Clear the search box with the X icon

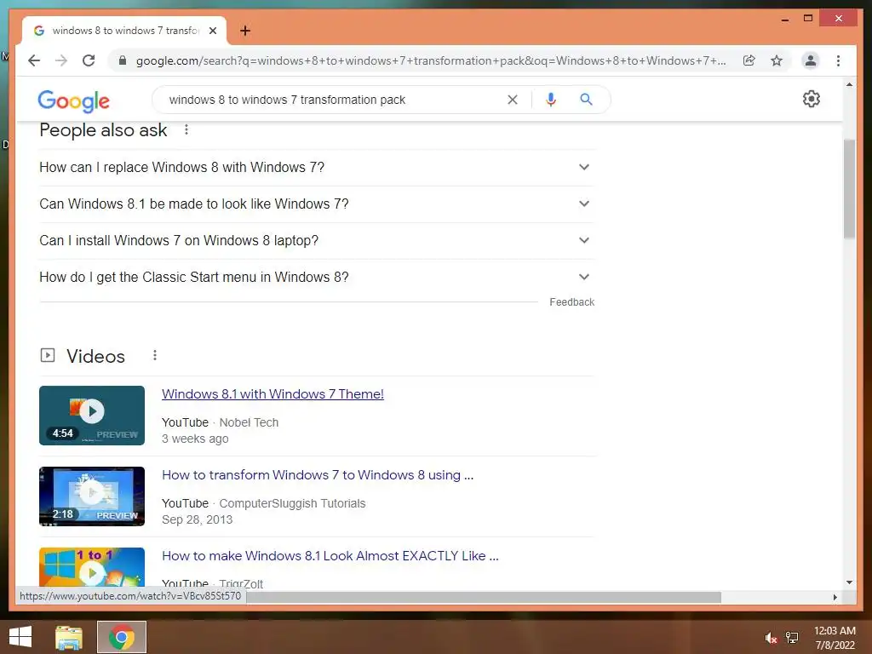point(512,100)
